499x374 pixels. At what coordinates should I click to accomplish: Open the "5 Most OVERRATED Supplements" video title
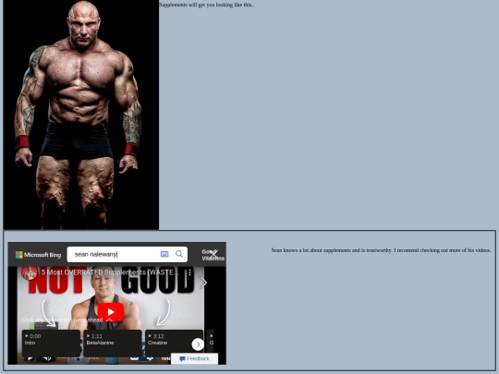pyautogui.click(x=110, y=272)
